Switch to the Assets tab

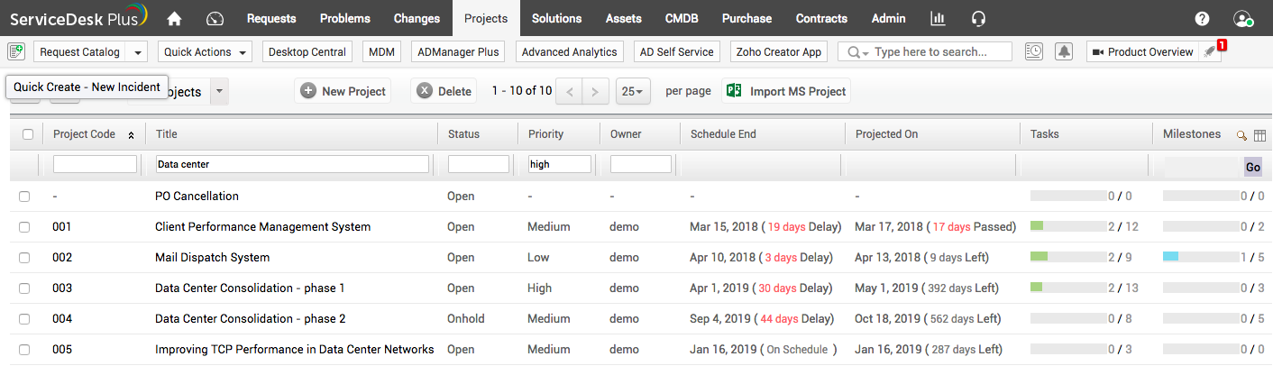[624, 18]
